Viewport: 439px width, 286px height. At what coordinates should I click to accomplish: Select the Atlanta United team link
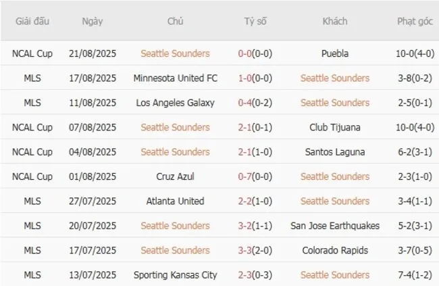175,201
